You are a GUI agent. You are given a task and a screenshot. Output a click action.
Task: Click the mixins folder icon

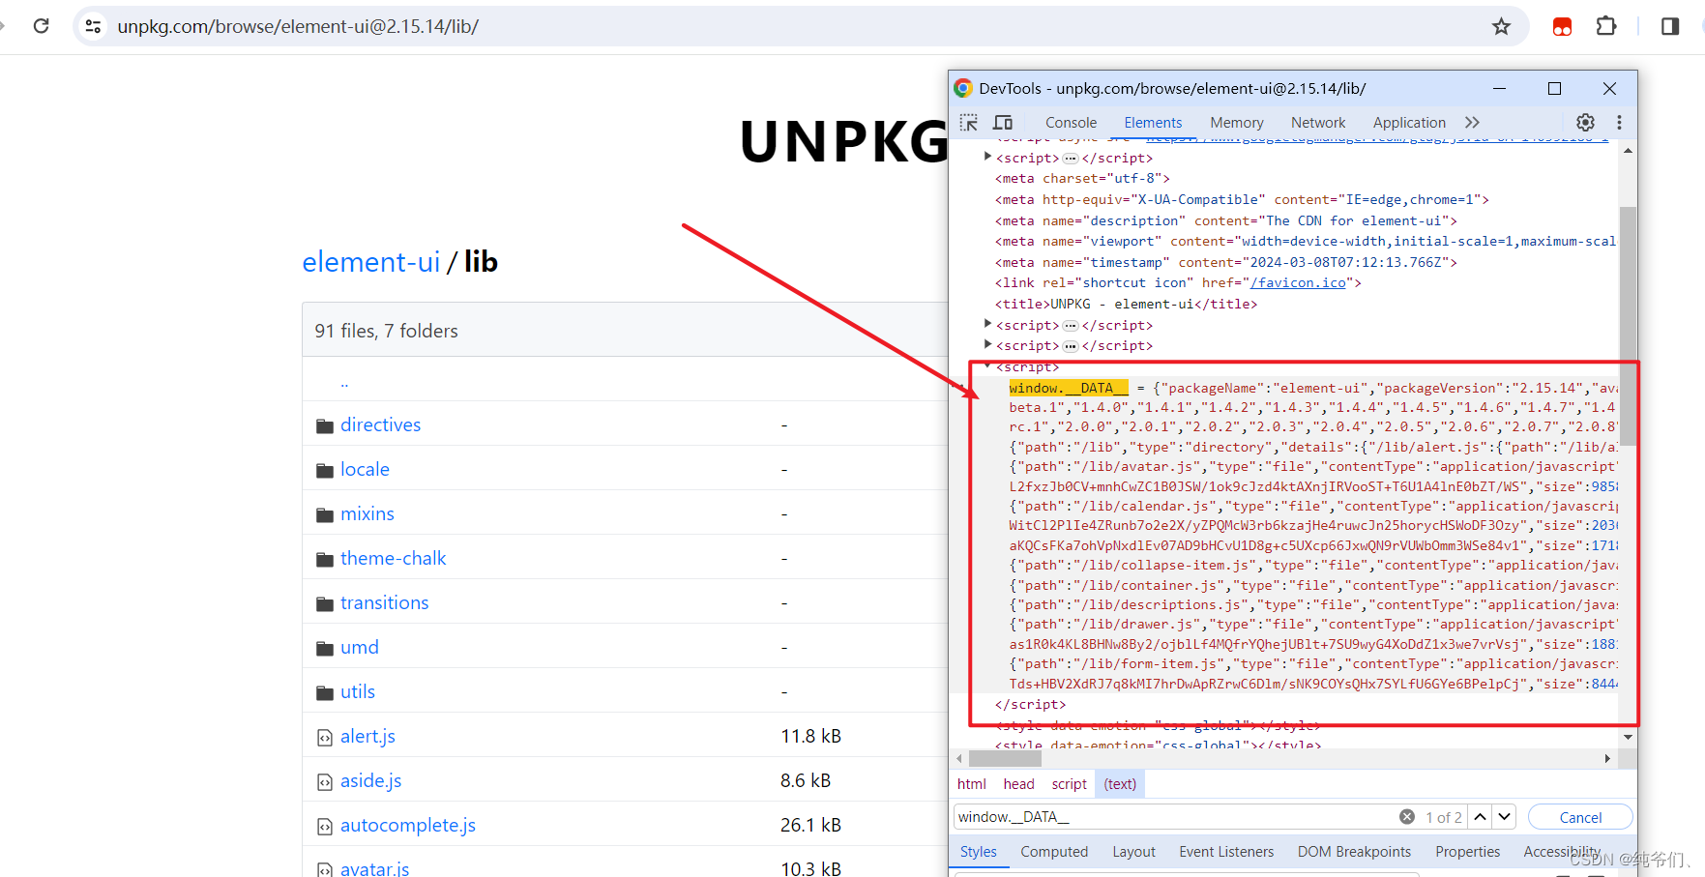coord(325,515)
